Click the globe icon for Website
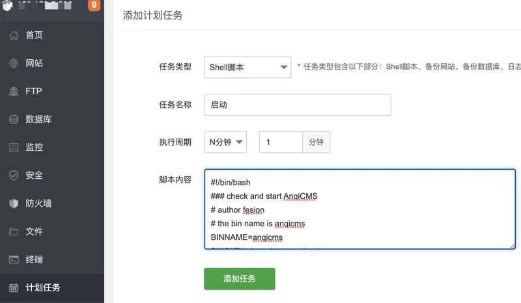Viewport: 521px width, 303px height. coord(14,63)
